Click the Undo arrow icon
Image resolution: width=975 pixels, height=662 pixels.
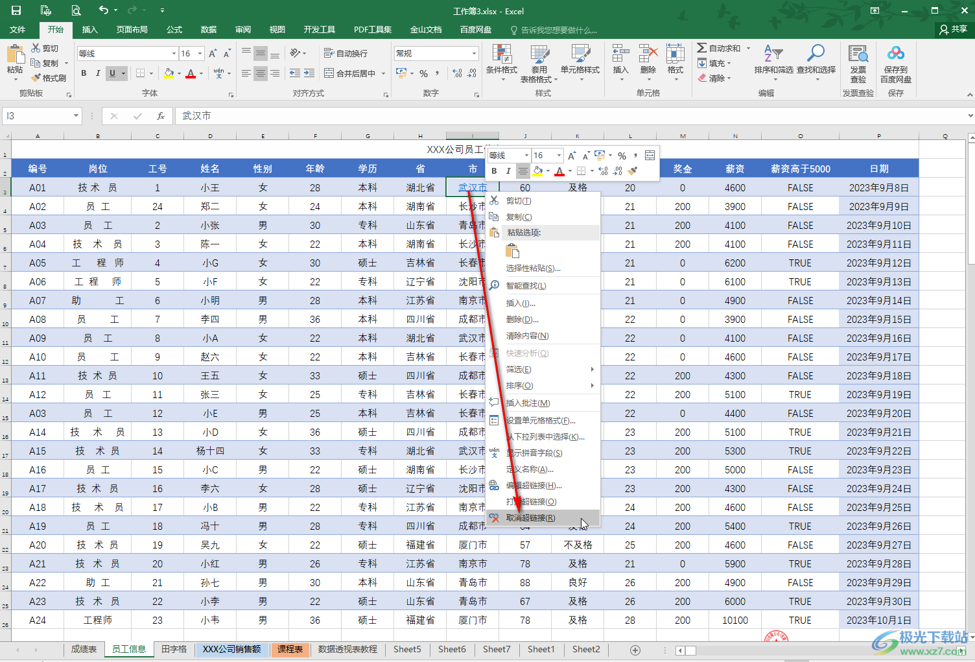104,10
